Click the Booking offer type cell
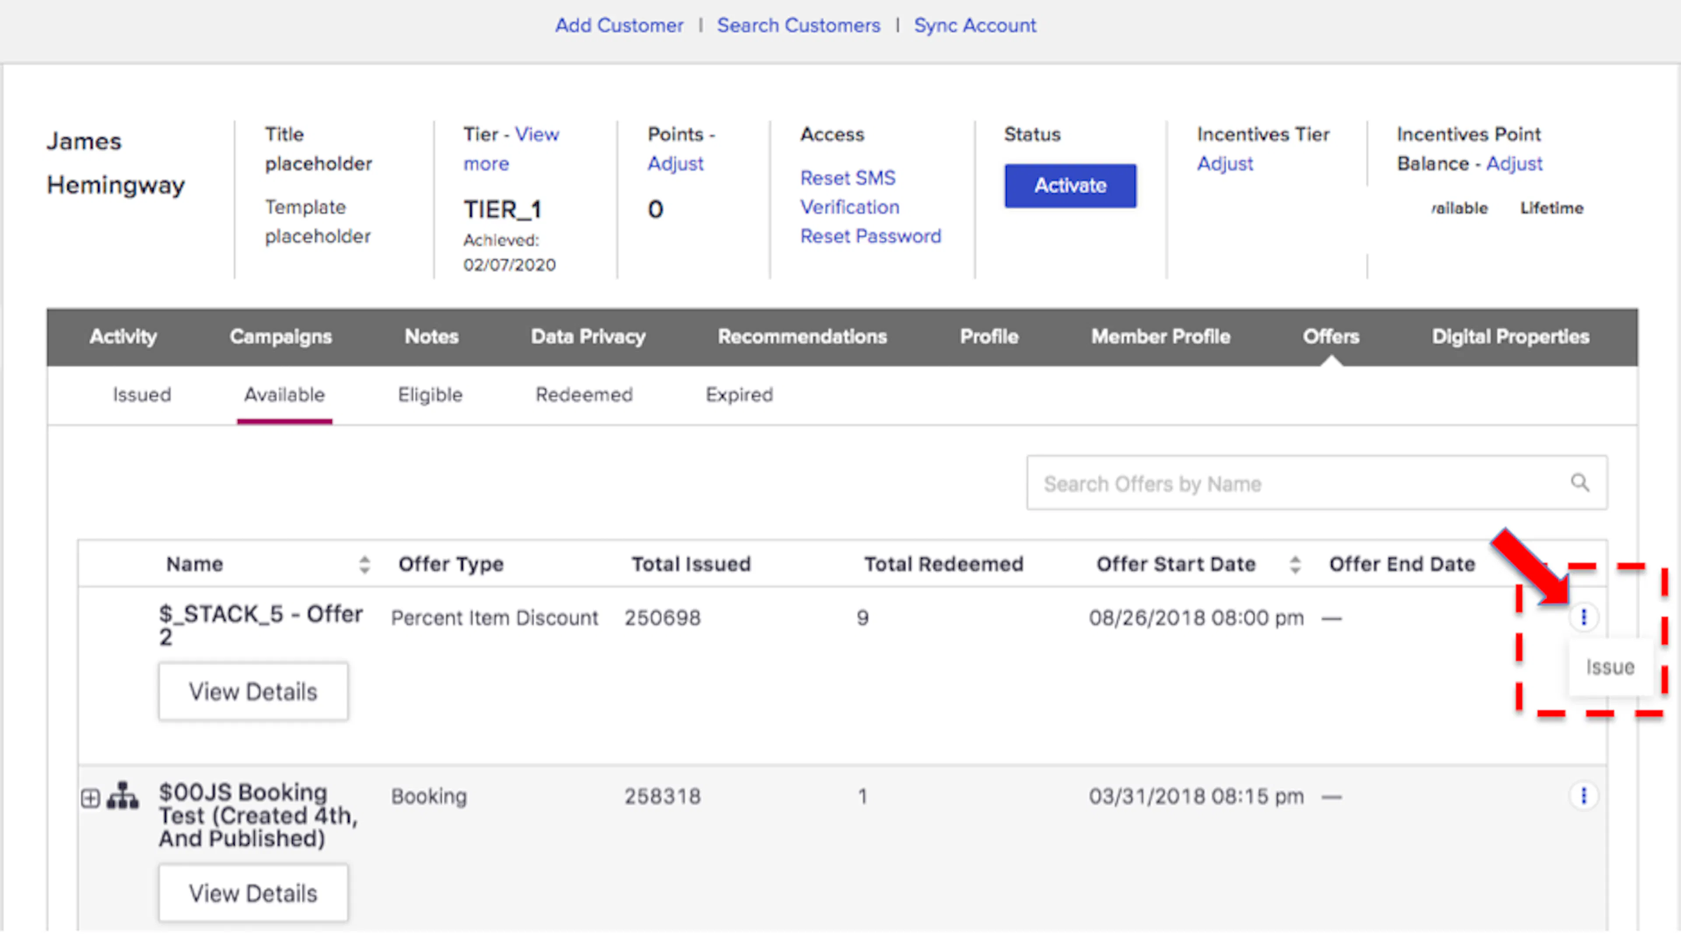Viewport: 1681px width, 938px height. 429,796
